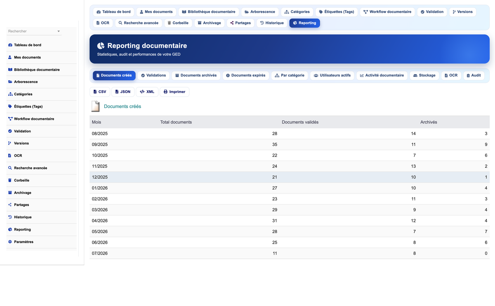Switch to the Par catégorie report tab
The height and width of the screenshot is (306, 495).
pos(290,75)
